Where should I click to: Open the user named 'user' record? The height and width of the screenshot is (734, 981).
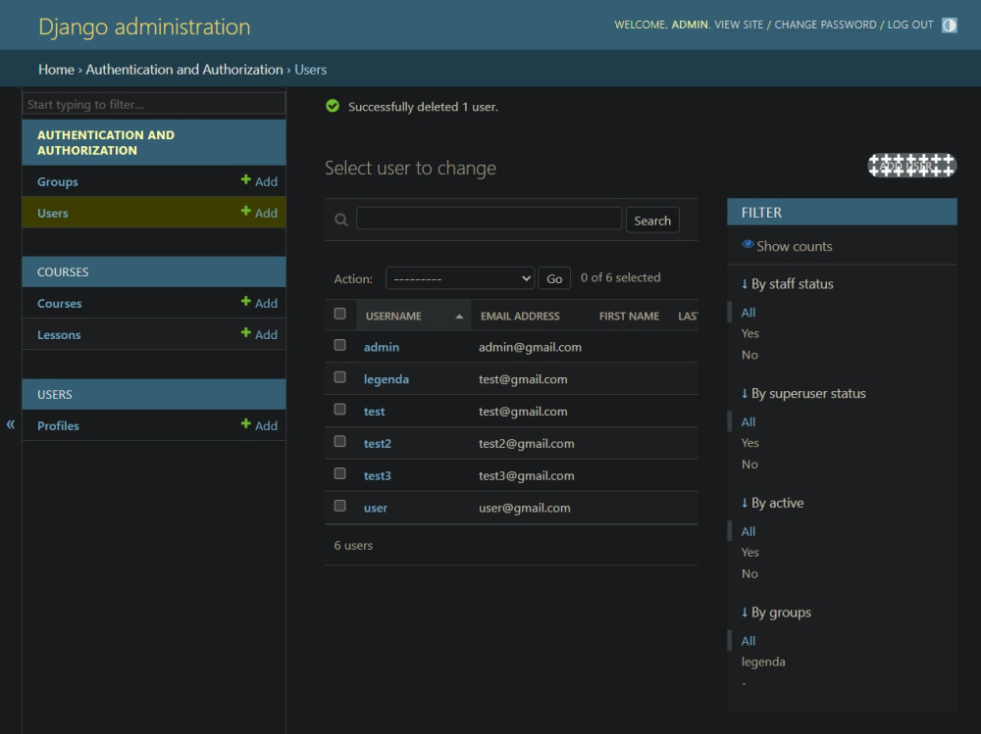tap(376, 508)
